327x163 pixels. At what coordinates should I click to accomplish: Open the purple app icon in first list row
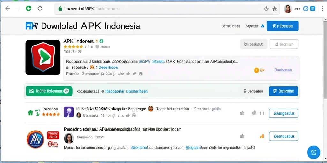(x=69, y=112)
